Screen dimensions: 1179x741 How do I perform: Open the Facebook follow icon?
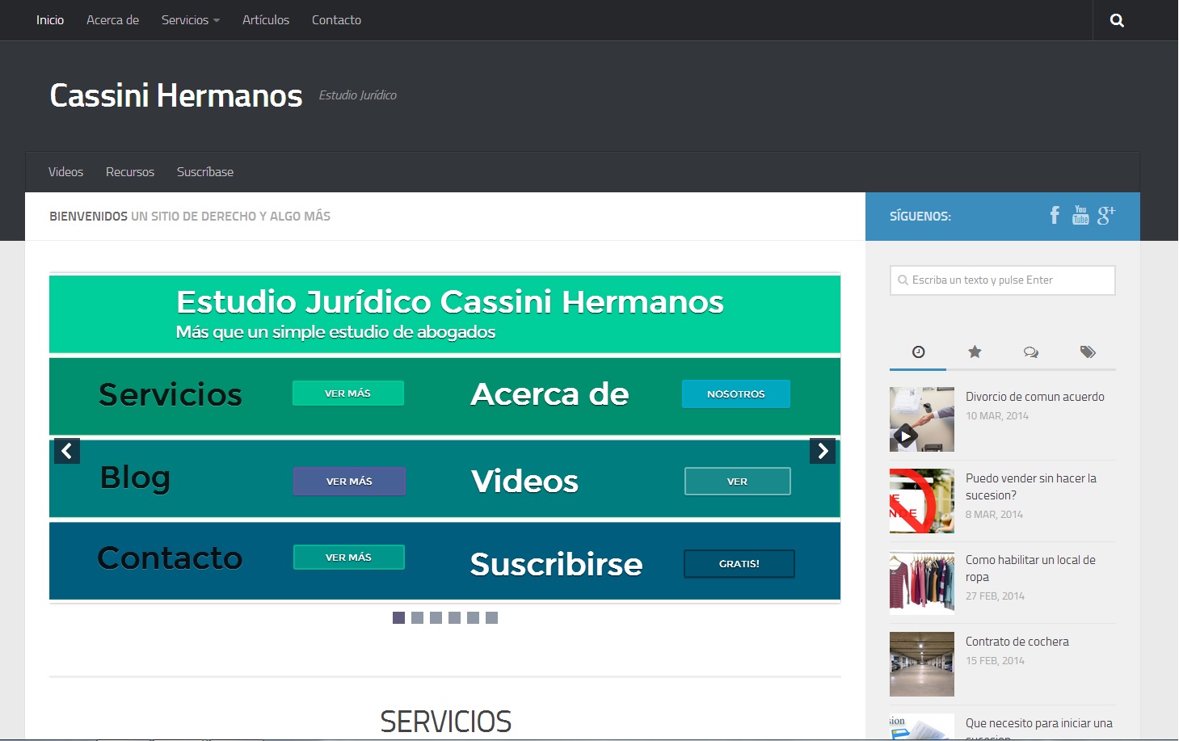tap(1055, 215)
